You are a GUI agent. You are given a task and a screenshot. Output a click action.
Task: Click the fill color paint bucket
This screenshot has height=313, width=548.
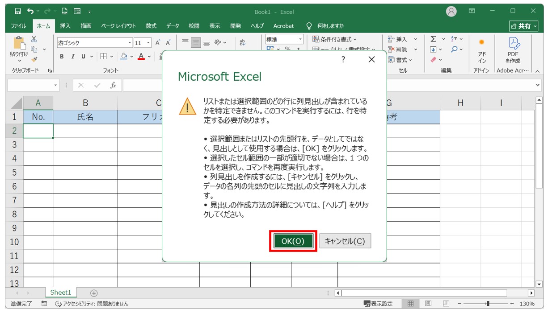124,56
